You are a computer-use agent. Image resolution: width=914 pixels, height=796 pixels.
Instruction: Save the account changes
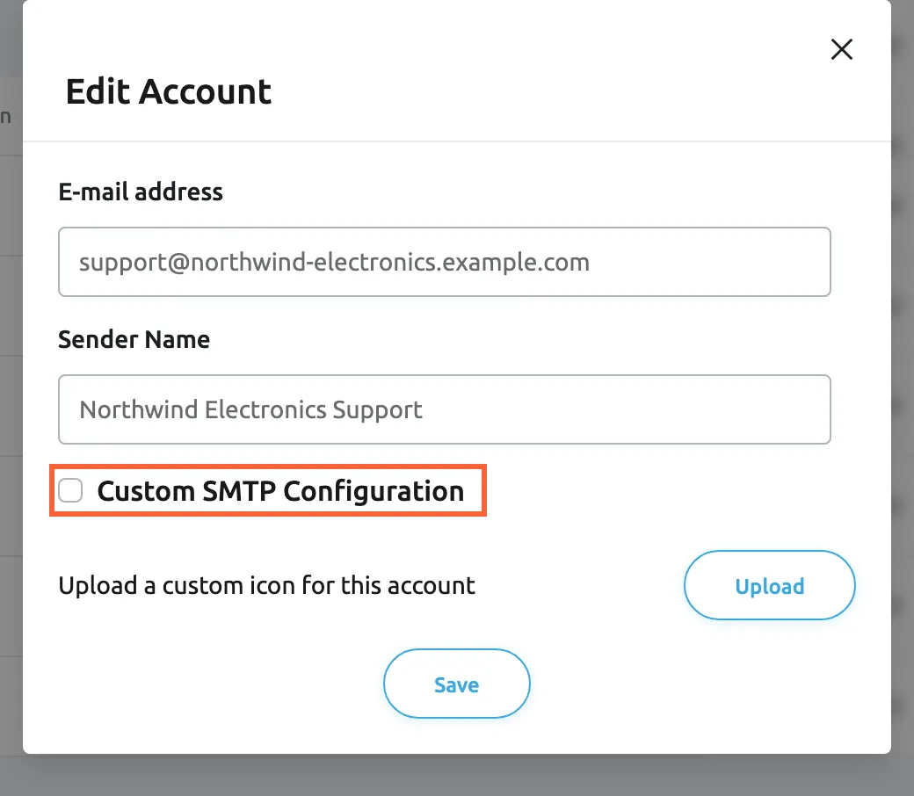456,684
